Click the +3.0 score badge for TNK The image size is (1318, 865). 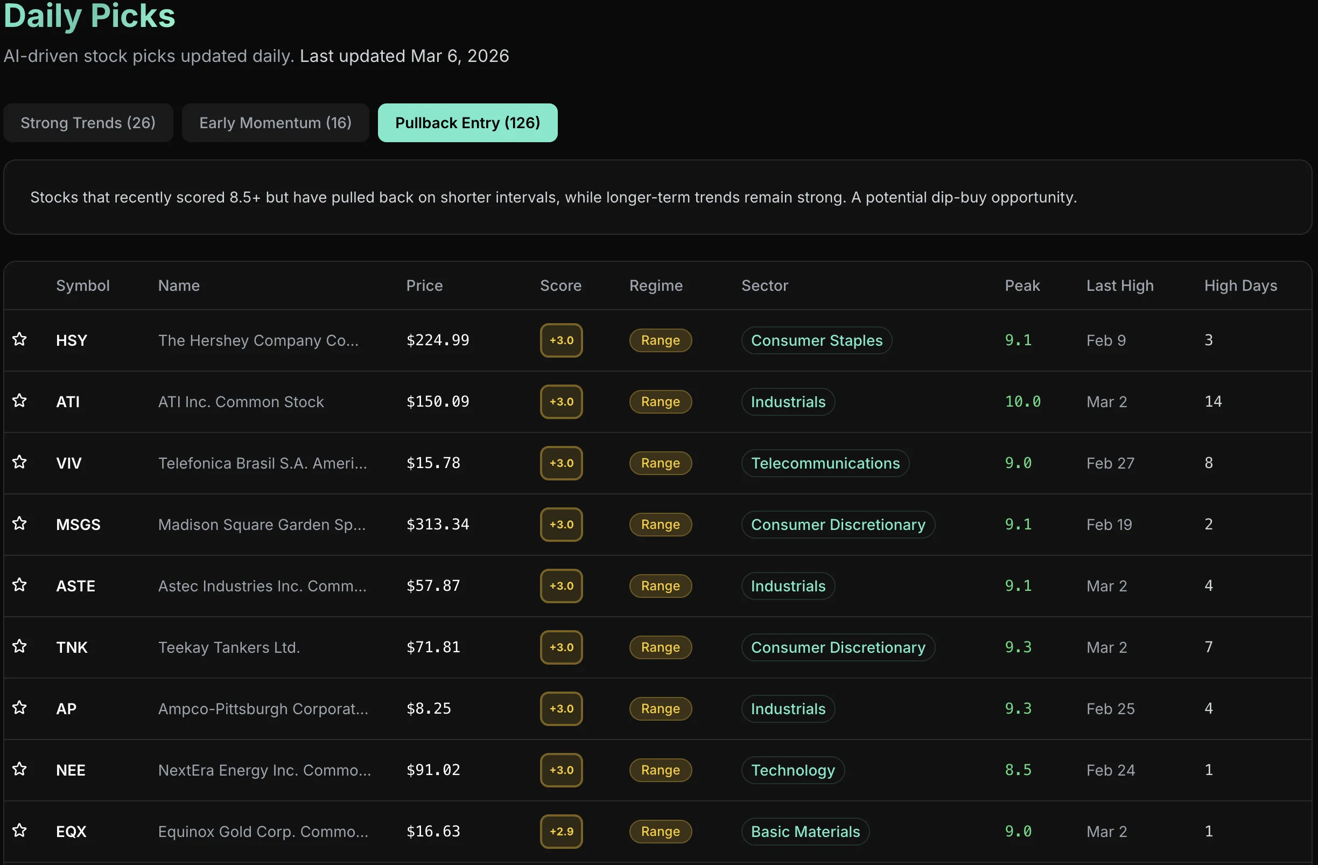tap(562, 647)
